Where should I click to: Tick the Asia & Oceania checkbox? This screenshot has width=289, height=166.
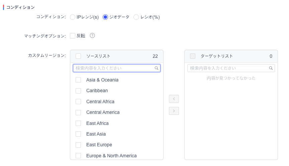78,80
